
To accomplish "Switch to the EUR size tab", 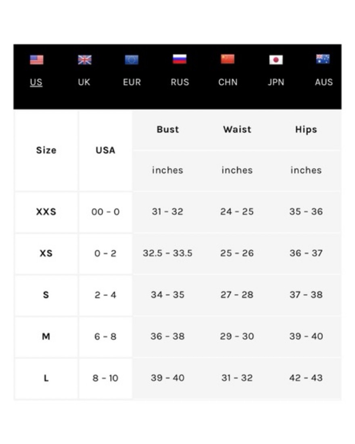I will [x=132, y=82].
